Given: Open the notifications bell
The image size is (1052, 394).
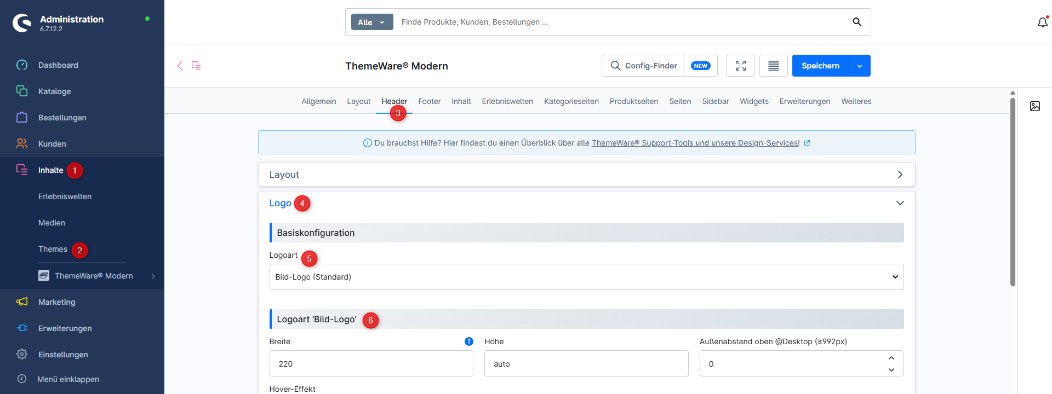Looking at the screenshot, I should pyautogui.click(x=1042, y=22).
